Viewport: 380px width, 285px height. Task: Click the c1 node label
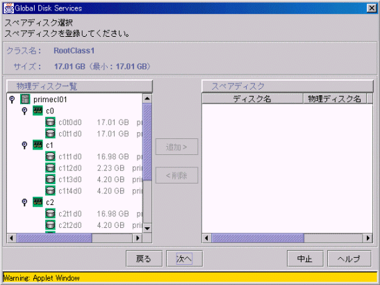tap(49, 145)
